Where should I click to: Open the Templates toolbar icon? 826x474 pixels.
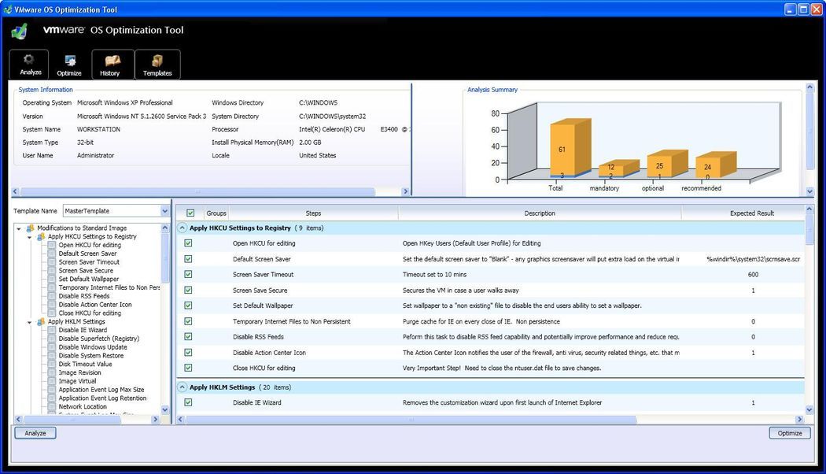157,64
